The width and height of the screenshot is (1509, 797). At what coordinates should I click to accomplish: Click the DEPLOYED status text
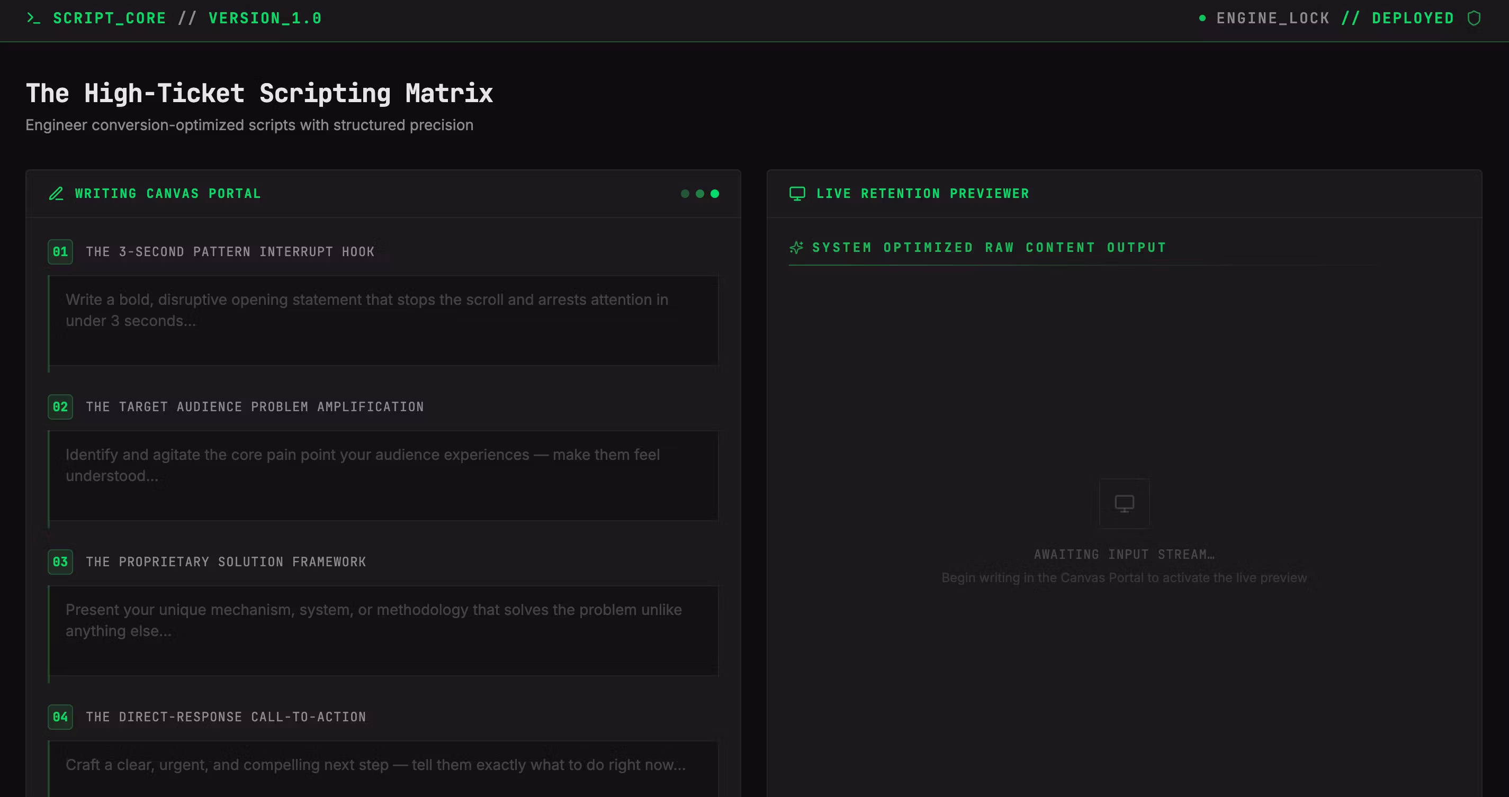pyautogui.click(x=1413, y=18)
